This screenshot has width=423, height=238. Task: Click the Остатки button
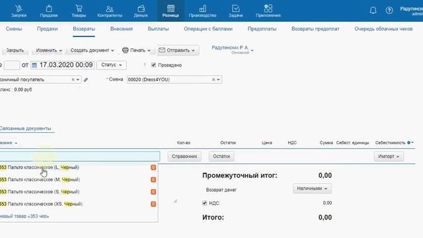tap(221, 157)
